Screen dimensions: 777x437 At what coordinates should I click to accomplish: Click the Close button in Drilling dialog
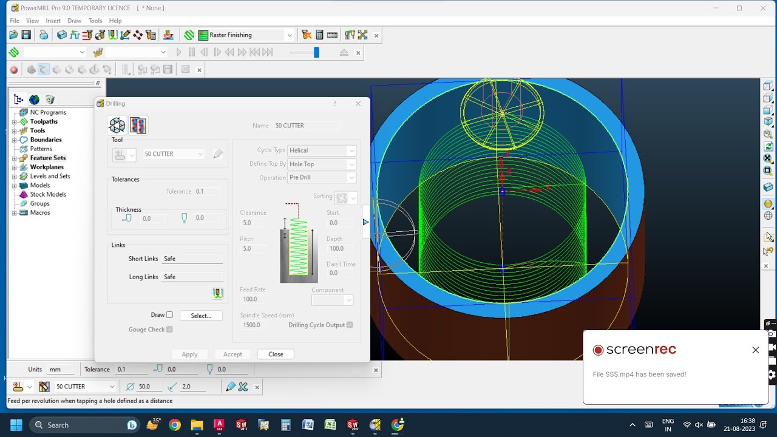pos(276,354)
